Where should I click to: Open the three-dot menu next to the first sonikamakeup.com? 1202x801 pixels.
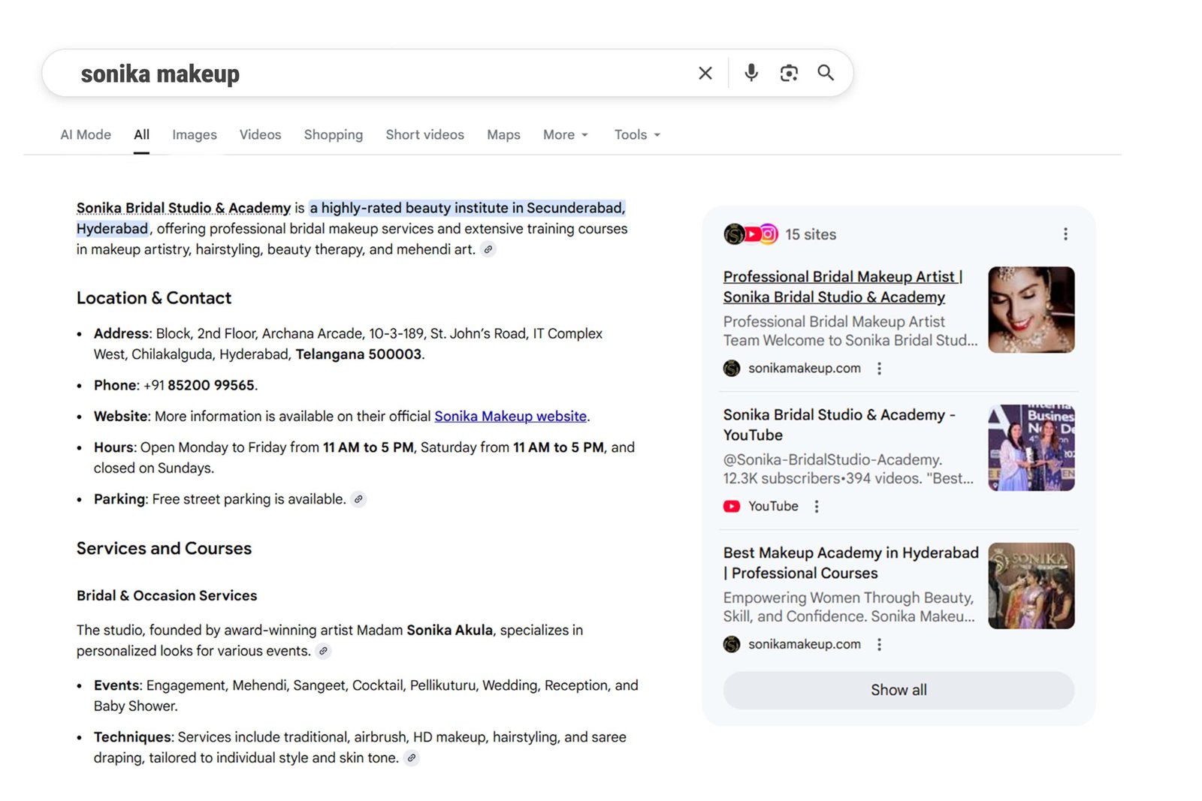879,368
